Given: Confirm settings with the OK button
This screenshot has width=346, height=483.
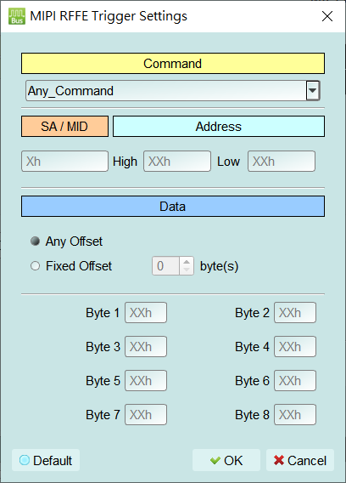Looking at the screenshot, I should click(226, 460).
